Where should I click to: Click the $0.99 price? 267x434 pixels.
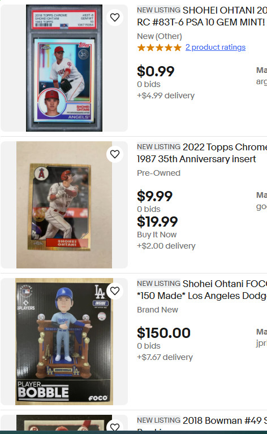(156, 71)
